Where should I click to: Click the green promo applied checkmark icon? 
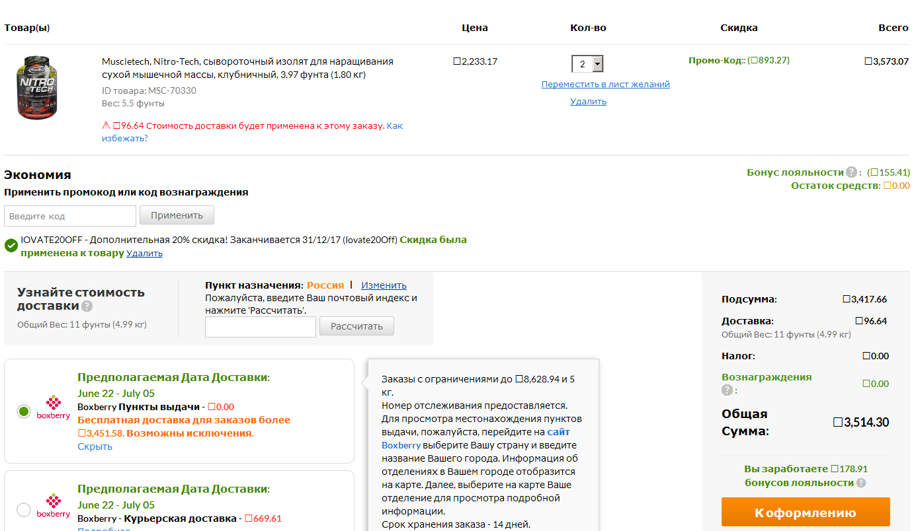(11, 246)
